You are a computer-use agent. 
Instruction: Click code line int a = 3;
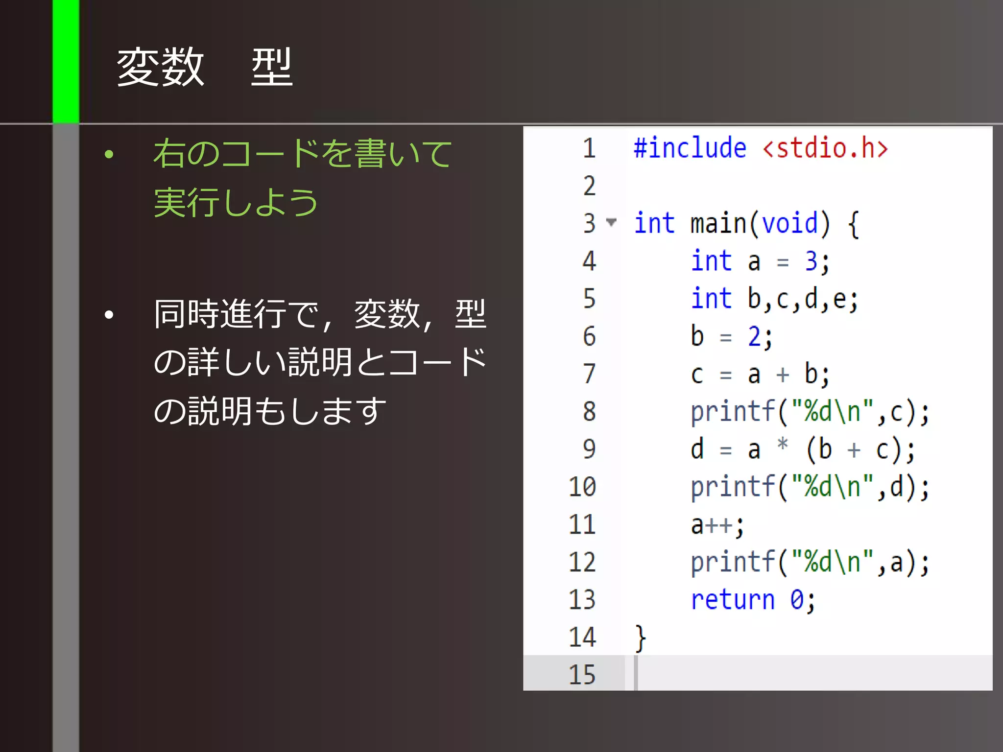pos(760,261)
